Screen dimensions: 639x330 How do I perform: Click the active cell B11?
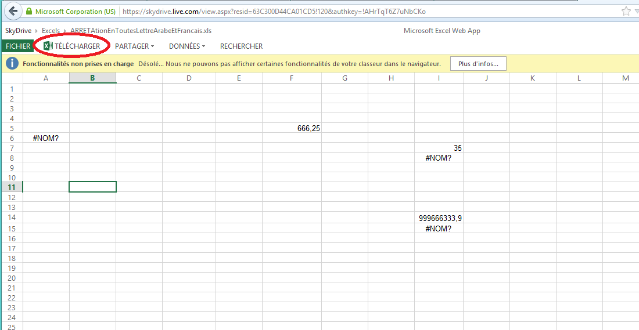92,187
